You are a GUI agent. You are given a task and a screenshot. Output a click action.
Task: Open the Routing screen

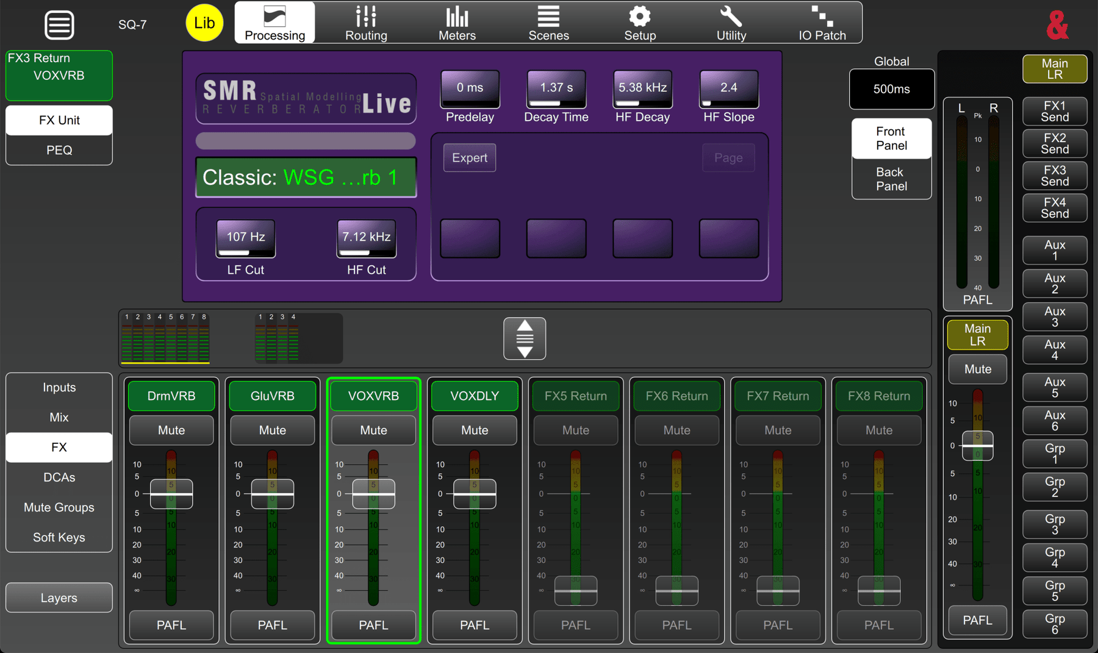(366, 23)
